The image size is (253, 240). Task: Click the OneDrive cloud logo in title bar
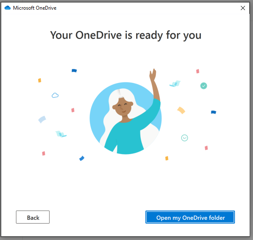tap(8, 8)
